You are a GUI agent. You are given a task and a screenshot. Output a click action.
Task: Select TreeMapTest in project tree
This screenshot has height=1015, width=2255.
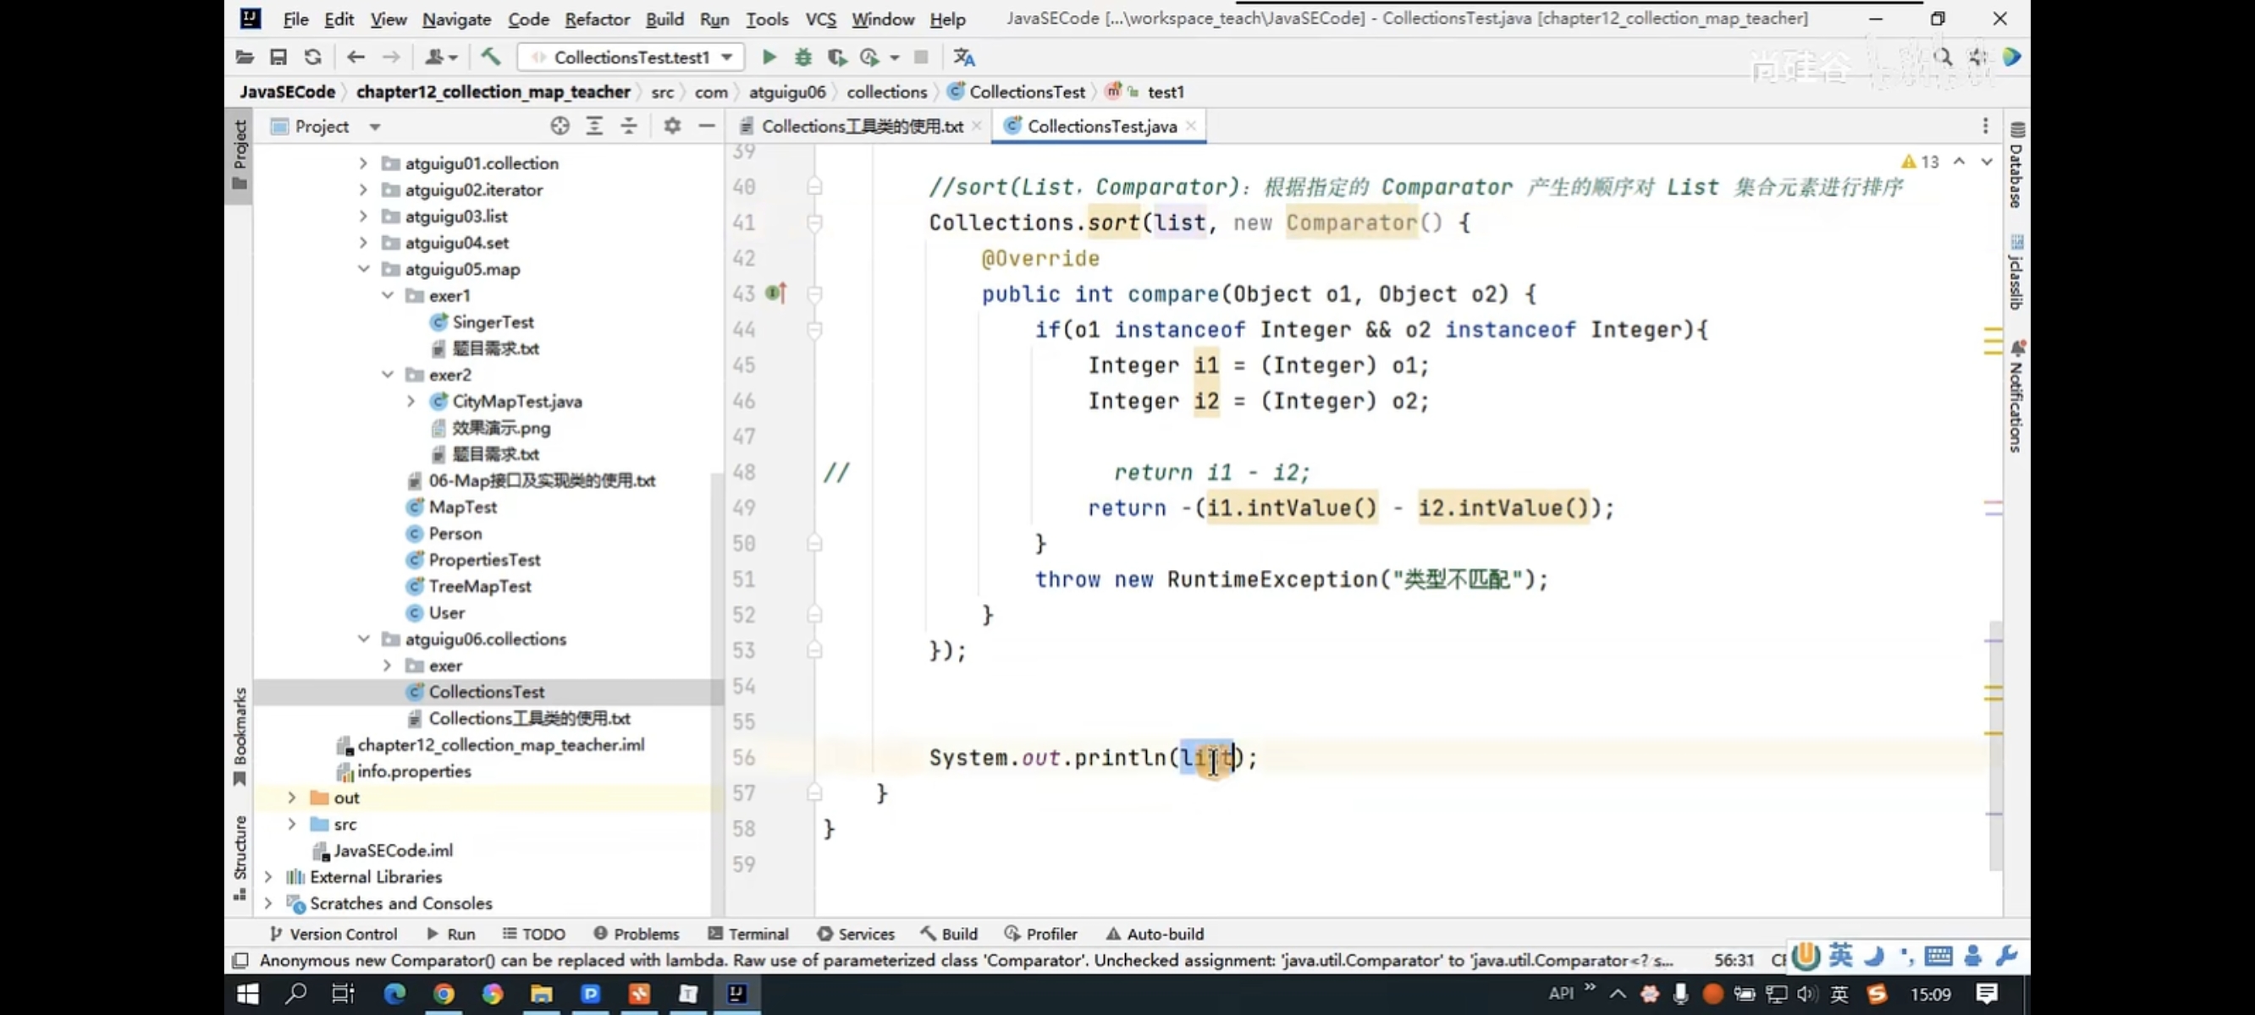(479, 586)
